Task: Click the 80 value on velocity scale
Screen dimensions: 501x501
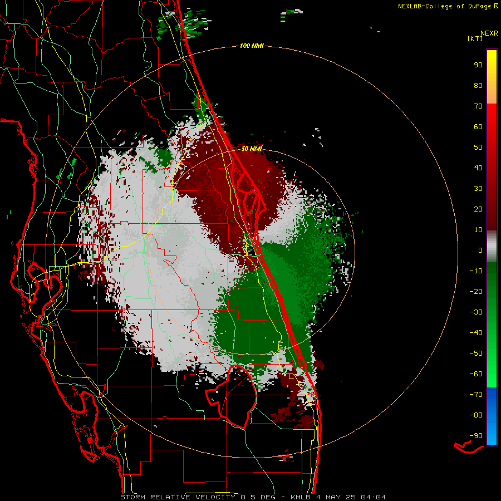Action: 478,86
